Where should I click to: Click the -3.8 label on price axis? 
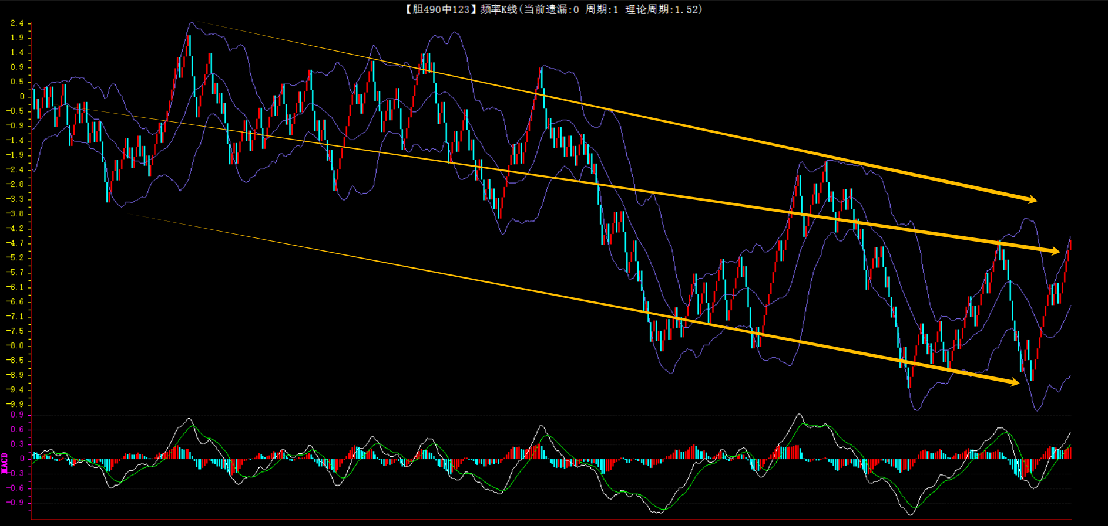[15, 213]
